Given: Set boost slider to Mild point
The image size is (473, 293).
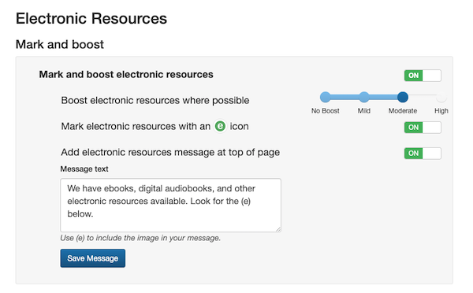Looking at the screenshot, I should point(364,97).
